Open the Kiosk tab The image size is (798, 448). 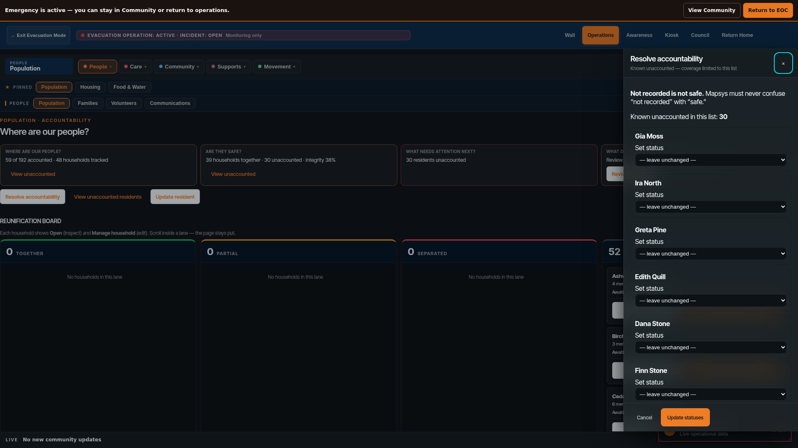(671, 35)
